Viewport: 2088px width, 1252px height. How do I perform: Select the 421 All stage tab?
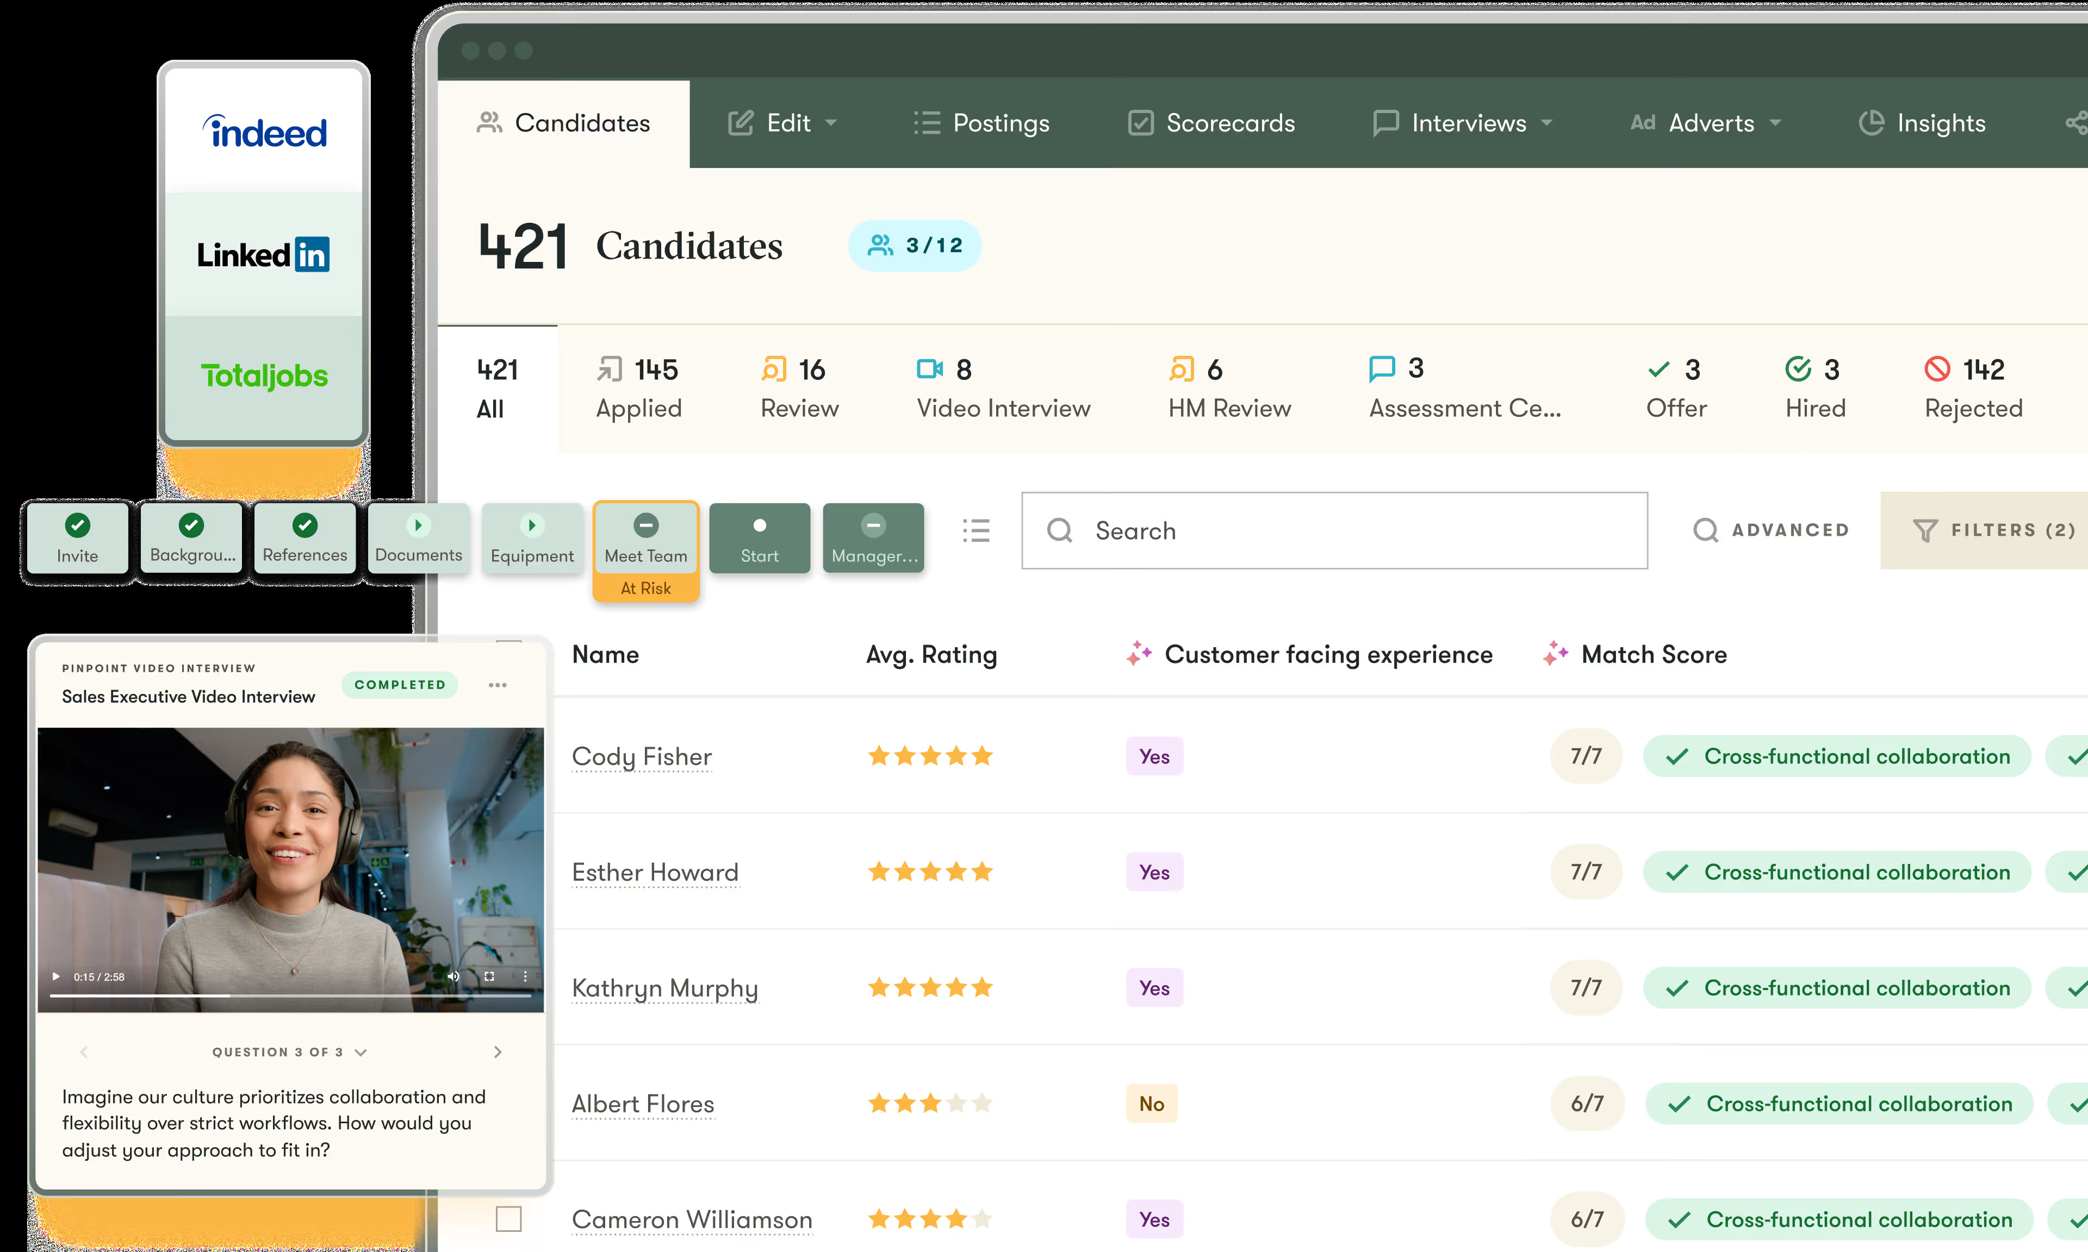(x=498, y=389)
